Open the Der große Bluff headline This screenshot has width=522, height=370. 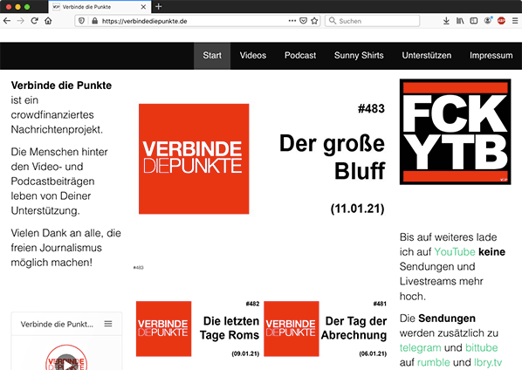point(332,157)
